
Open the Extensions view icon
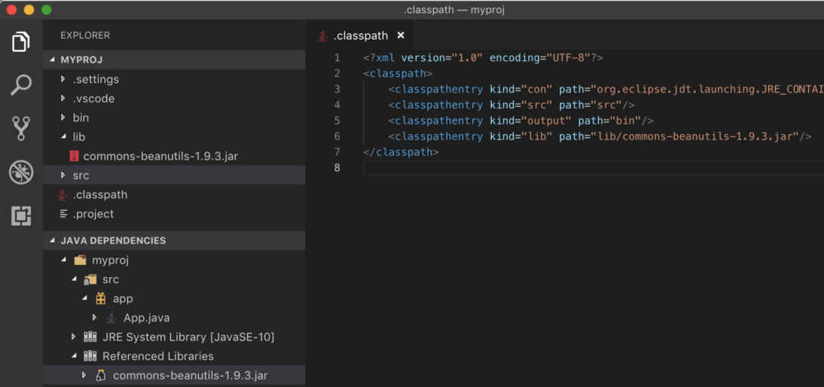pyautogui.click(x=21, y=216)
